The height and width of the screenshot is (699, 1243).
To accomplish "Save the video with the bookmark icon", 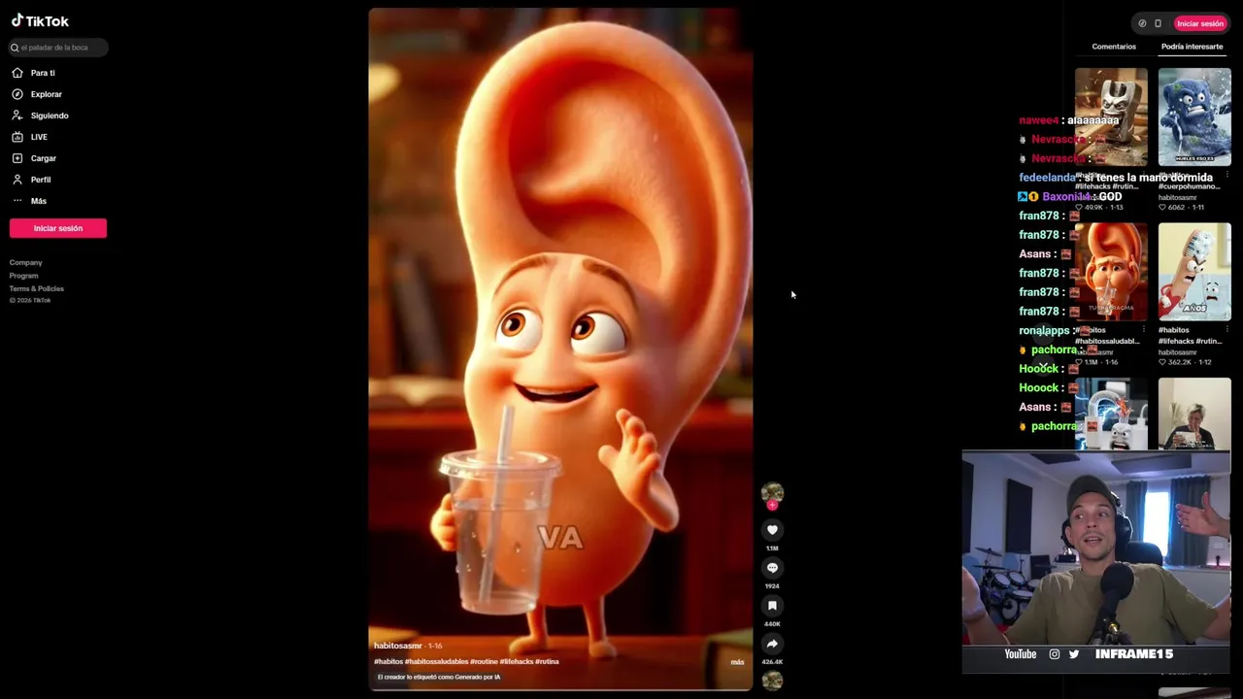I will click(x=772, y=605).
